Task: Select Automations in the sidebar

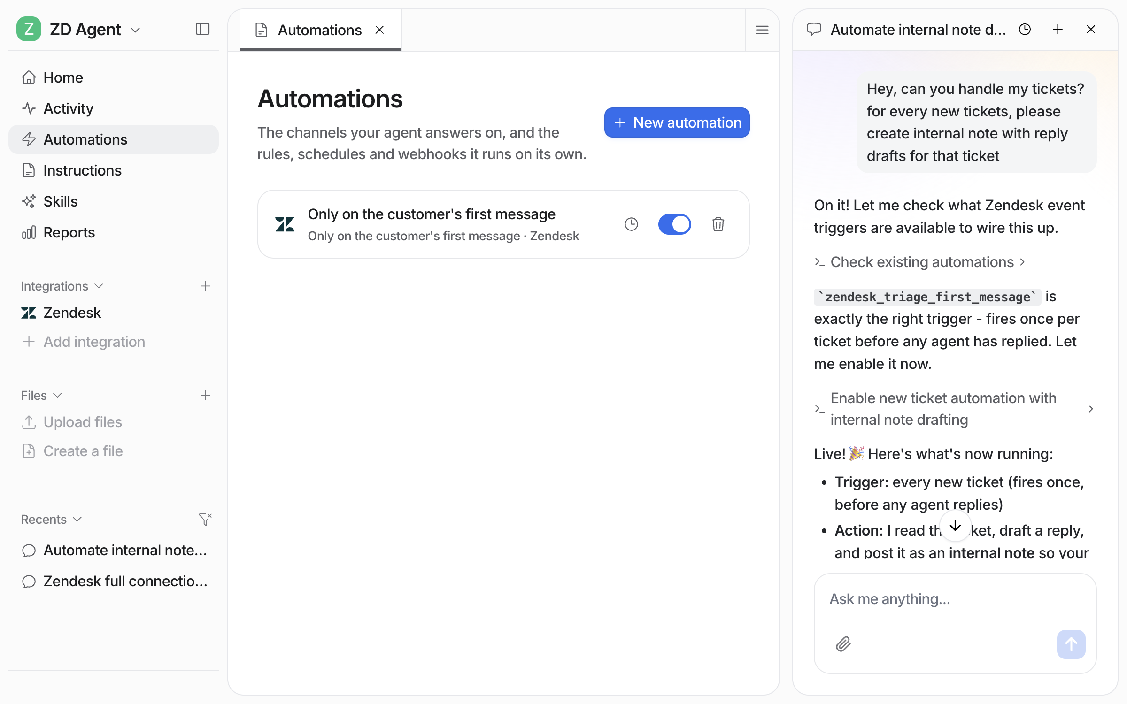Action: (x=113, y=139)
